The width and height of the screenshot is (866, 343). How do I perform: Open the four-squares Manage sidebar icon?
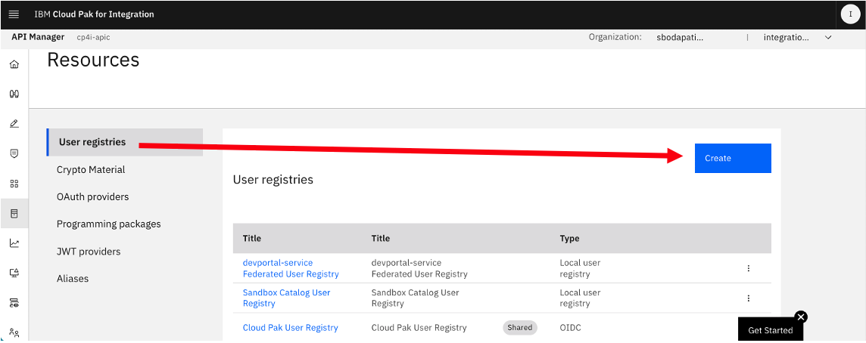click(14, 184)
